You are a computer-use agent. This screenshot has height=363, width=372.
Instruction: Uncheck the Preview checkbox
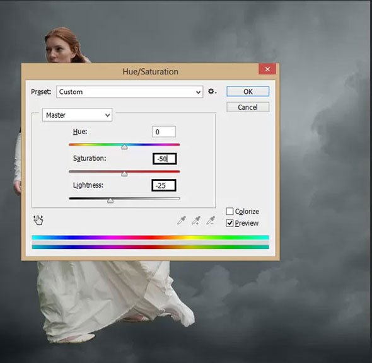[x=230, y=223]
